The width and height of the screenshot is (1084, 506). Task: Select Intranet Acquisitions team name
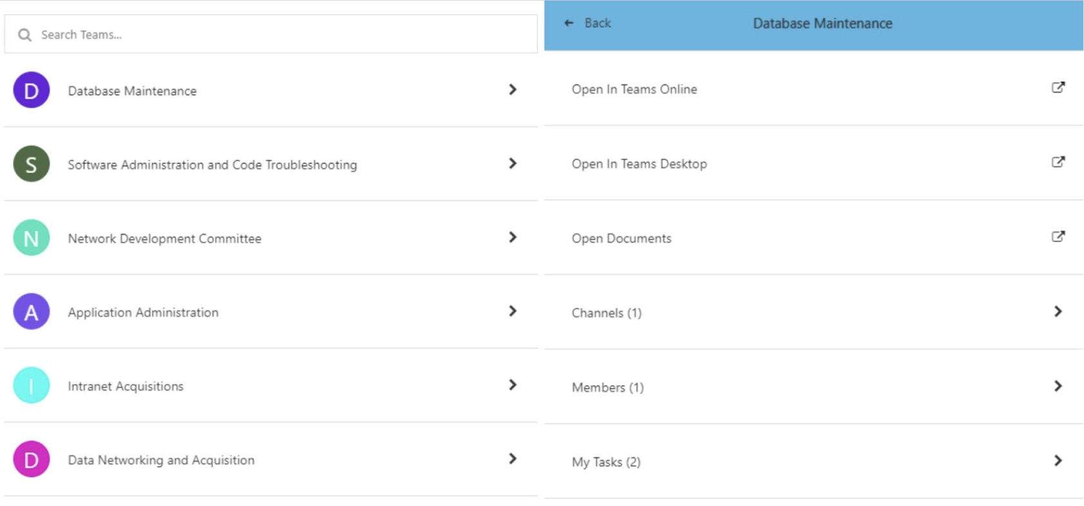(126, 386)
